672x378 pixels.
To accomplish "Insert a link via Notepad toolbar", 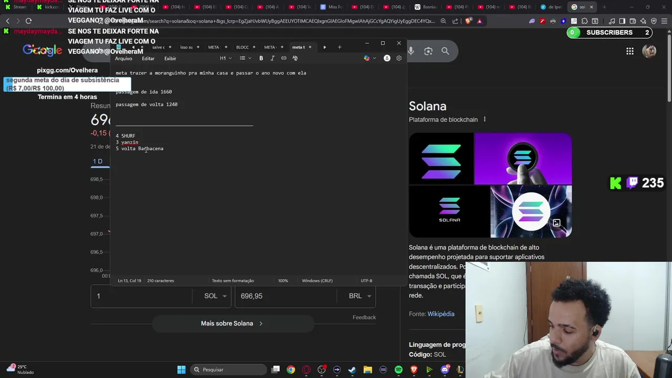I will 283,58.
